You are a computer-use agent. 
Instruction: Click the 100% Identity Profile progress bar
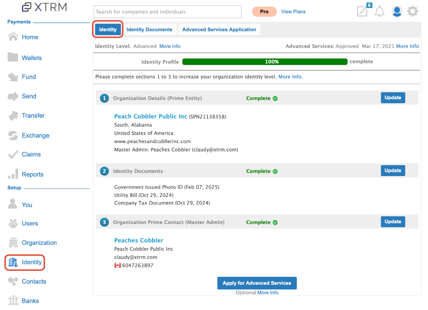[265, 61]
